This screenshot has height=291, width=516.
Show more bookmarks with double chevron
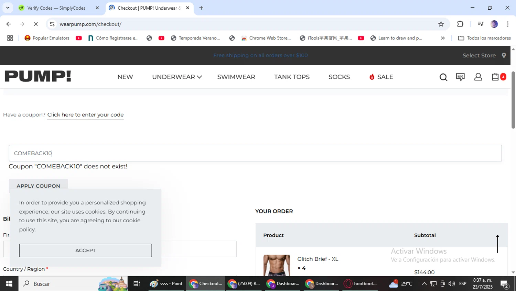pos(443,38)
